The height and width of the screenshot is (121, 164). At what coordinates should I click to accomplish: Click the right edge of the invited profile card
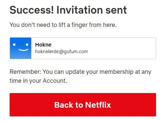(155, 48)
